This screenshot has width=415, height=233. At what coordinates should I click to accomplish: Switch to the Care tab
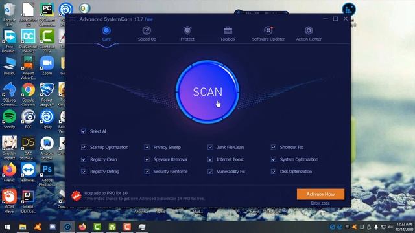click(106, 34)
